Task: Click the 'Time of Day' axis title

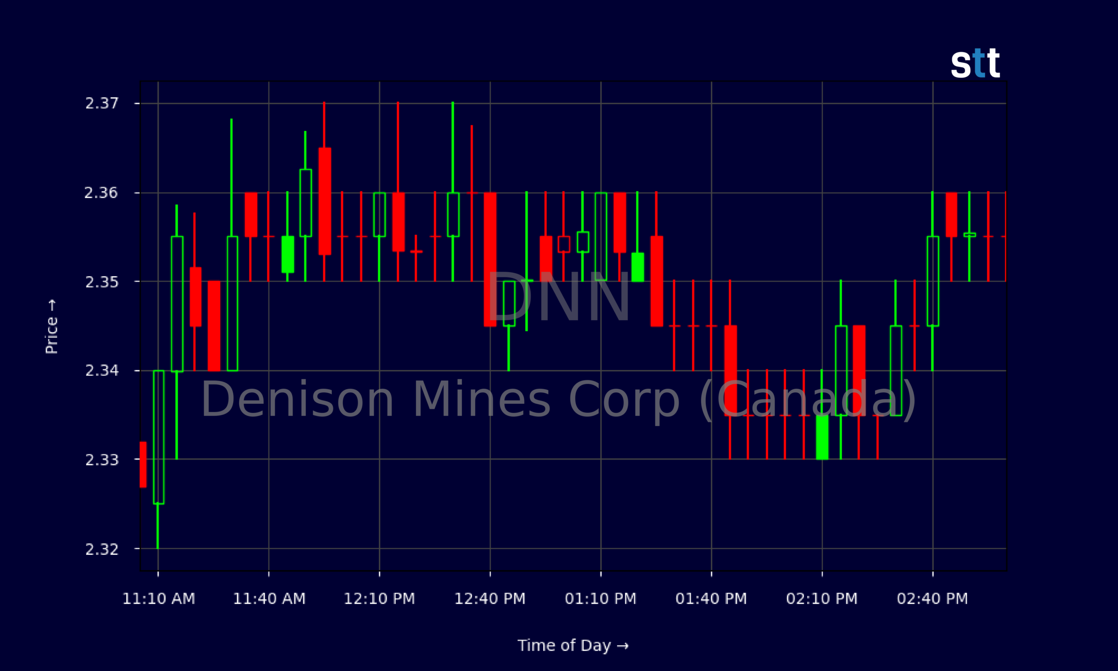Action: 573,646
